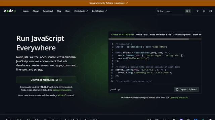215x120 pixels.
Task: Click code line 5 res.writeHead call
Action: 151,56
